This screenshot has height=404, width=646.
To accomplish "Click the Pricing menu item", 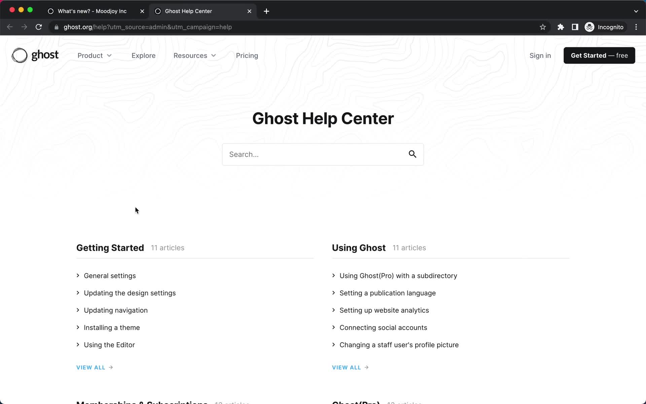I will [247, 56].
